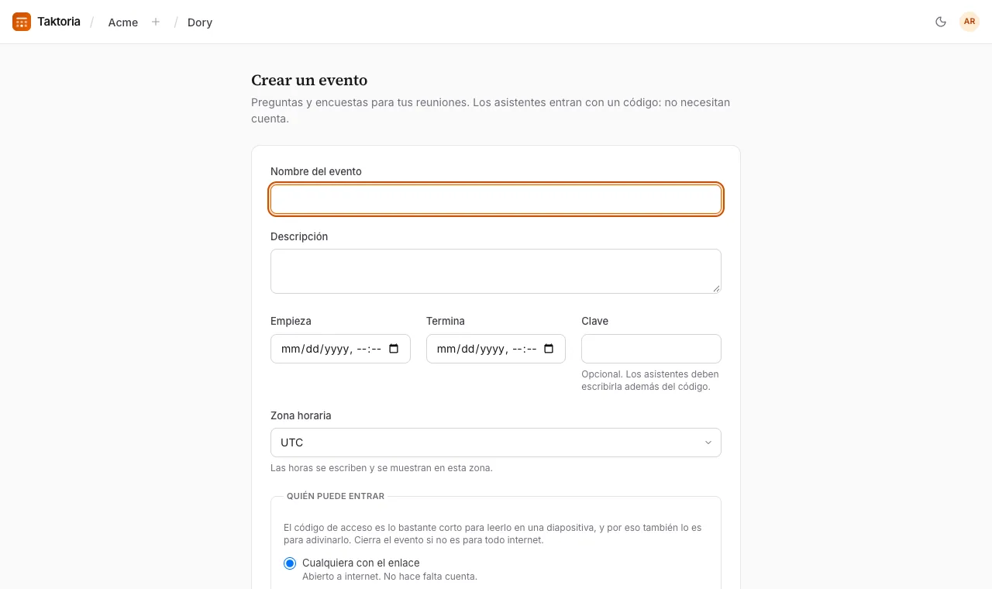Click the plus icon next to Acme
This screenshot has width=992, height=589.
point(156,22)
